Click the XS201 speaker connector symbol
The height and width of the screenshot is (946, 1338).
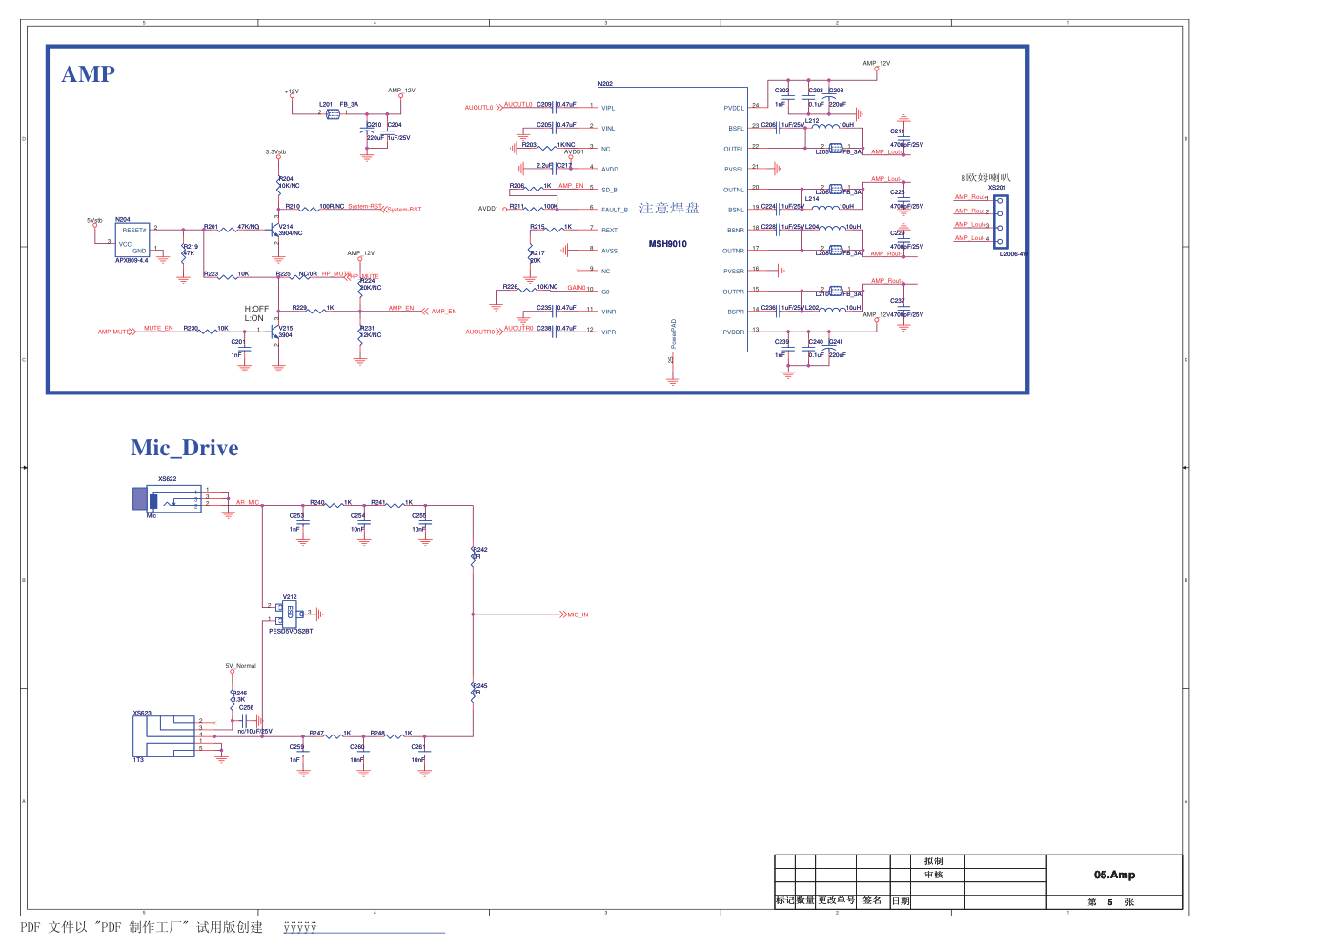(x=1000, y=221)
